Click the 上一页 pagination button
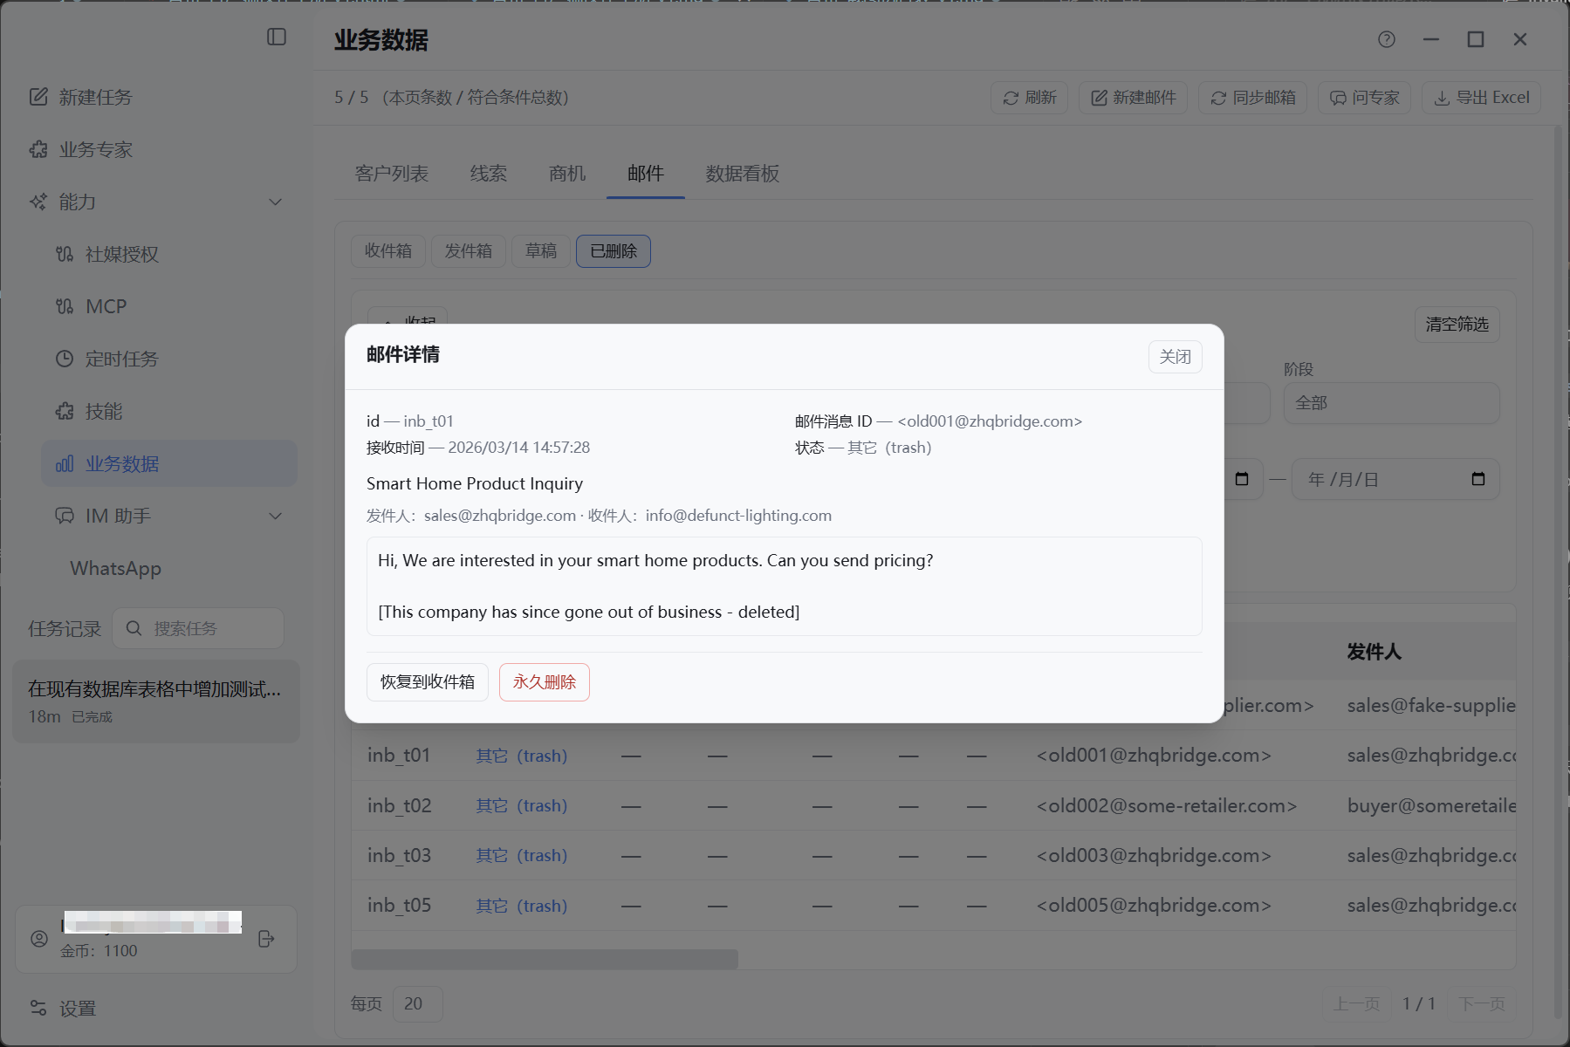Viewport: 1570px width, 1047px height. [x=1357, y=1004]
